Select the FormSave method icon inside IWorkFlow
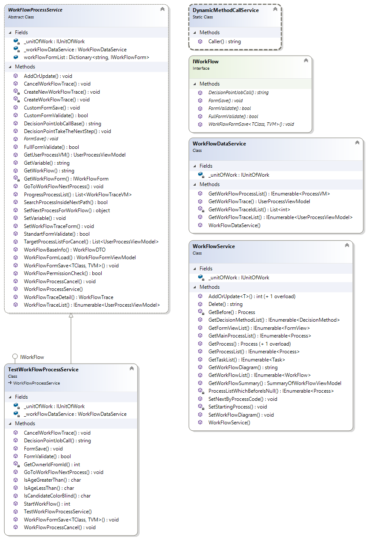The image size is (367, 539). [200, 101]
